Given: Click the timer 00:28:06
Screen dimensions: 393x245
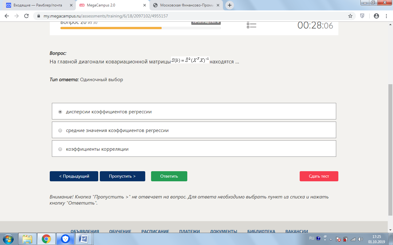Looking at the screenshot, I should [x=315, y=25].
